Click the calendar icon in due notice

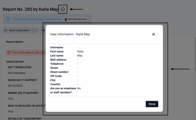9,53
